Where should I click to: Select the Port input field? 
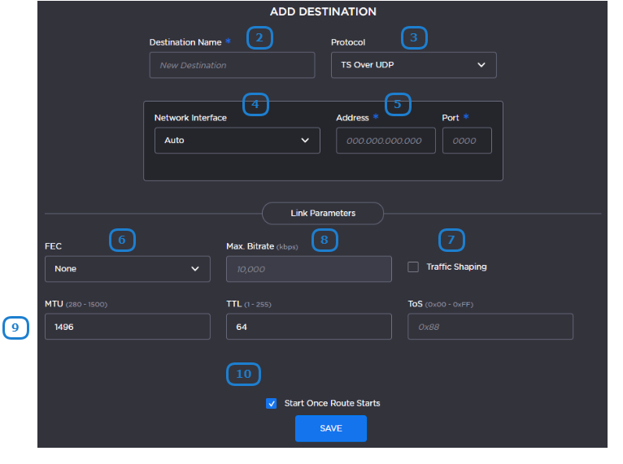[x=467, y=141]
